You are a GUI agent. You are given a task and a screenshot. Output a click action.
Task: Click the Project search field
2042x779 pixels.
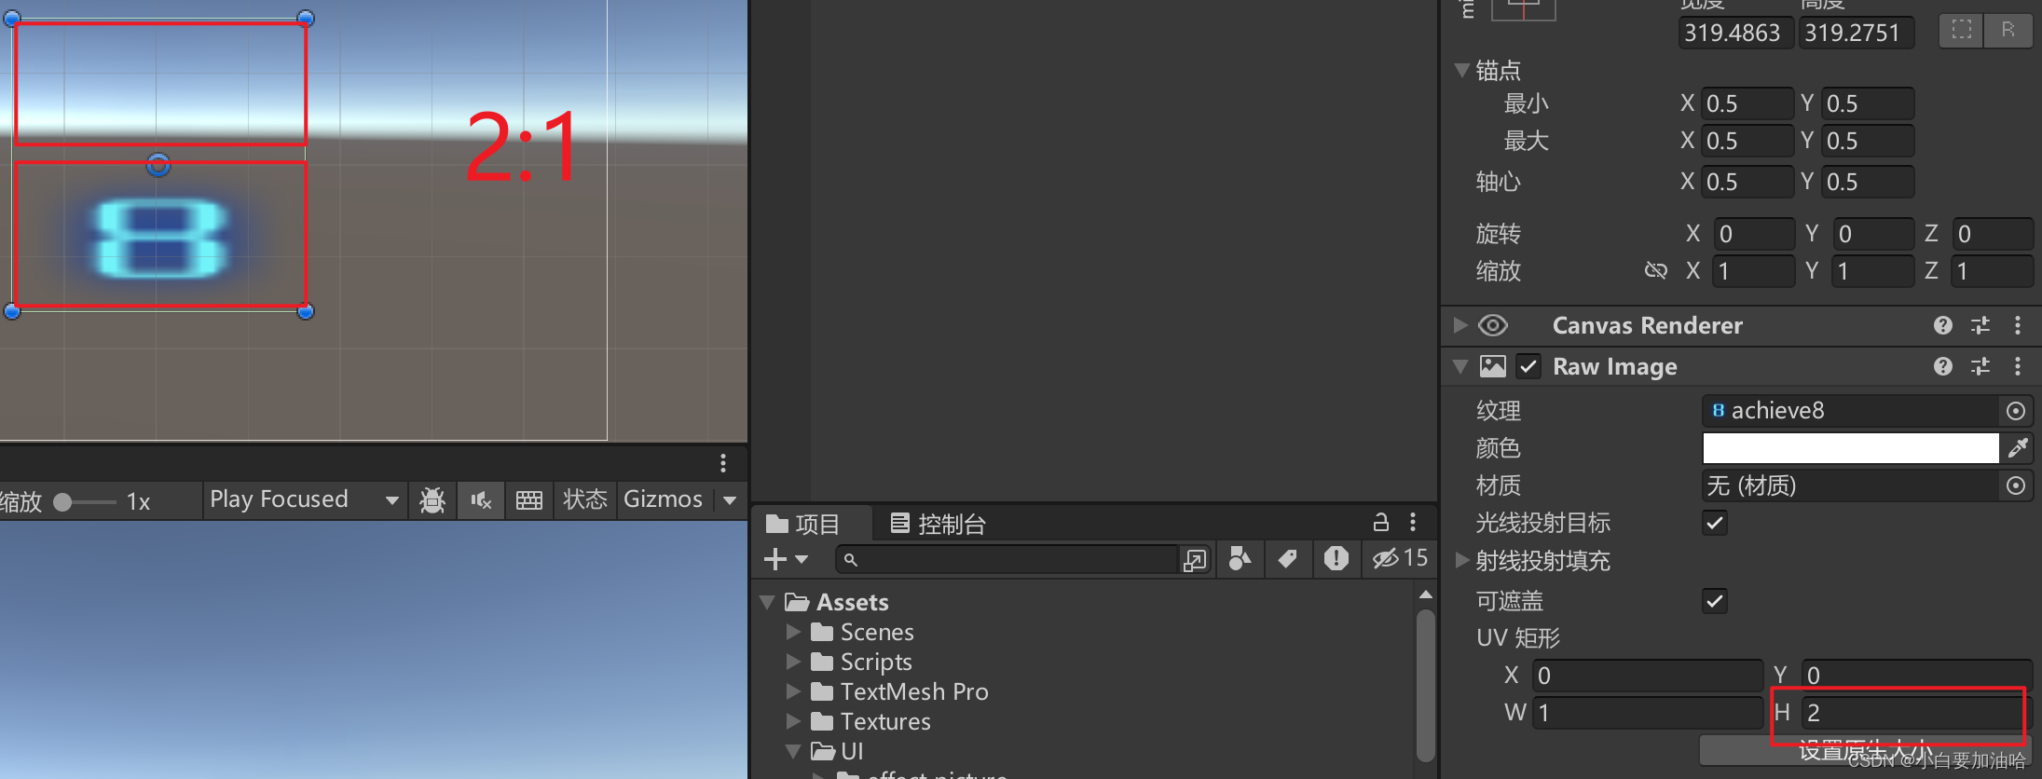pyautogui.click(x=1007, y=559)
